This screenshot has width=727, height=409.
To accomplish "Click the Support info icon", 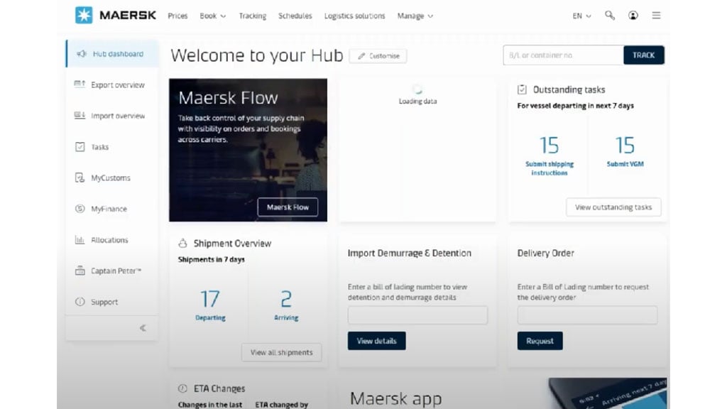I will pyautogui.click(x=80, y=301).
